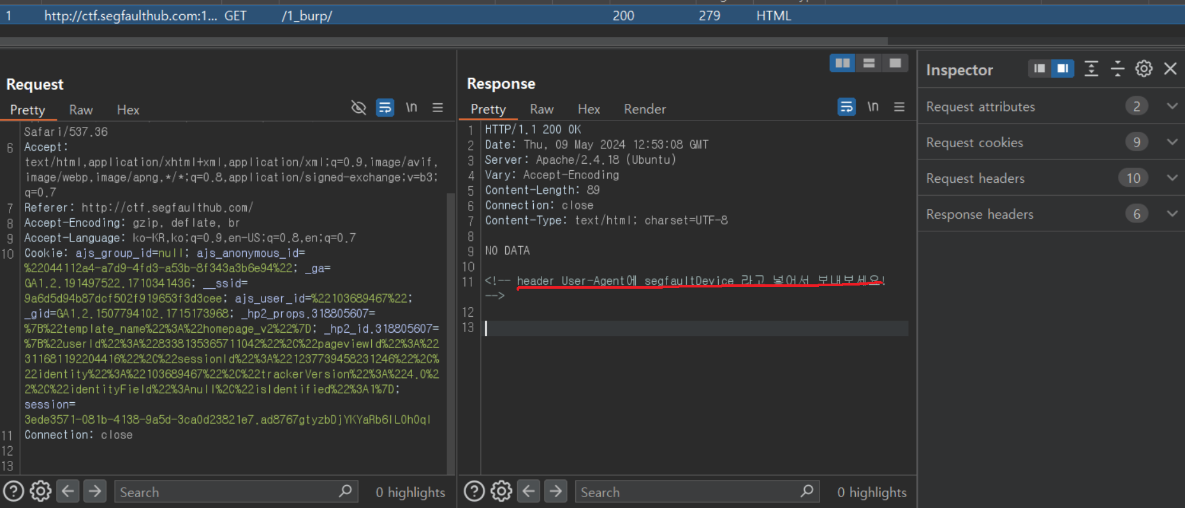
Task: Switch Response view to Hex tab
Action: 589,109
